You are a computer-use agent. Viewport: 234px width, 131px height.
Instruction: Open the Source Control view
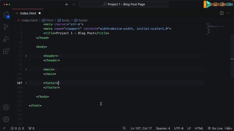coord(6,27)
